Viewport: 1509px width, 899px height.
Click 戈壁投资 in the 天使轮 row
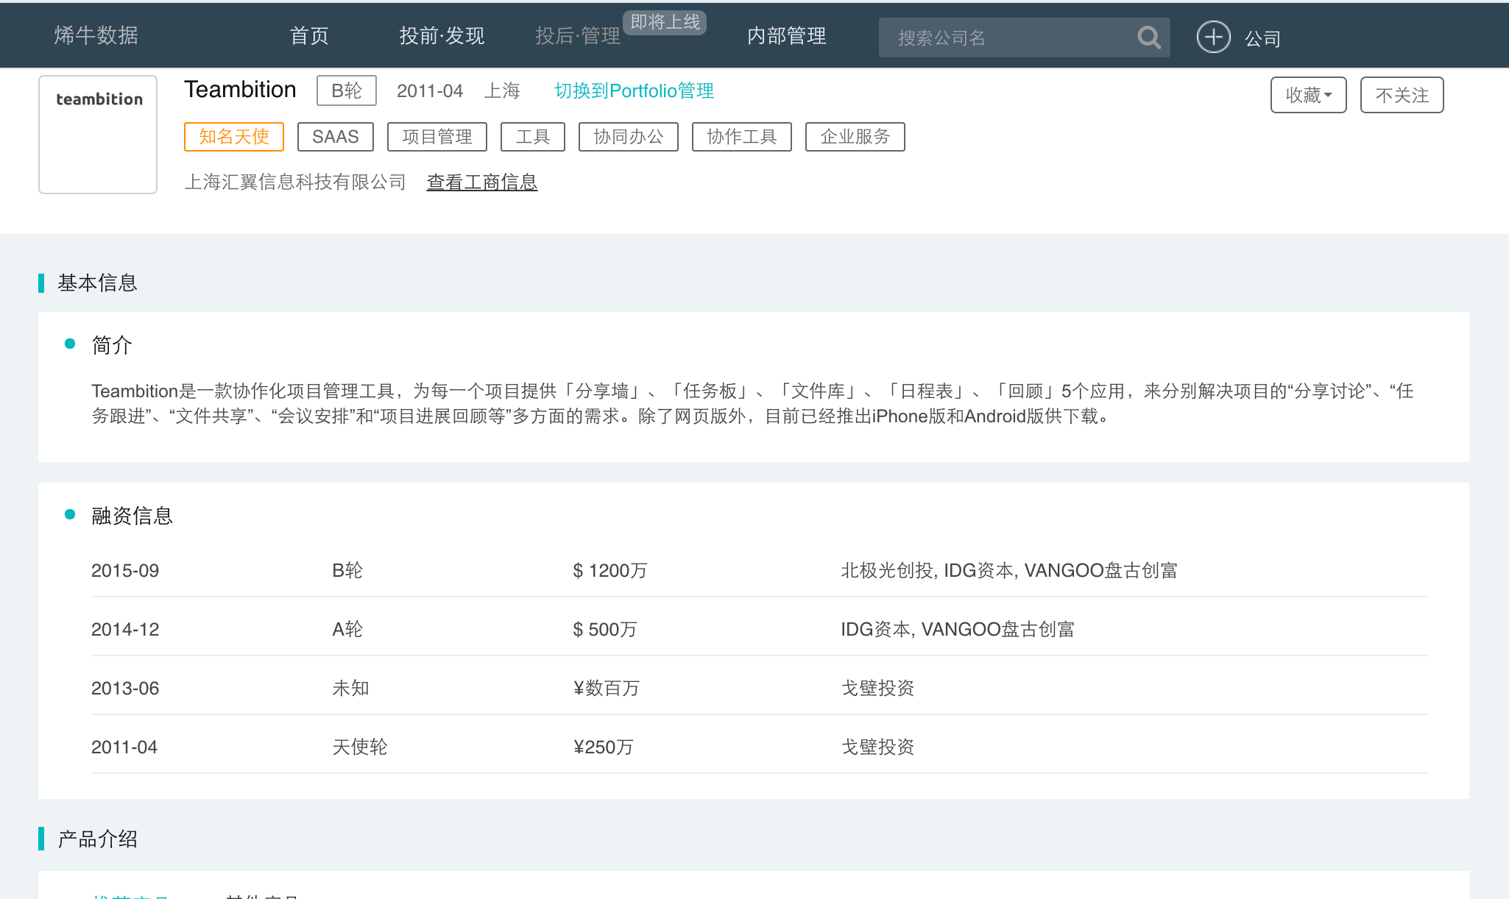click(x=877, y=747)
